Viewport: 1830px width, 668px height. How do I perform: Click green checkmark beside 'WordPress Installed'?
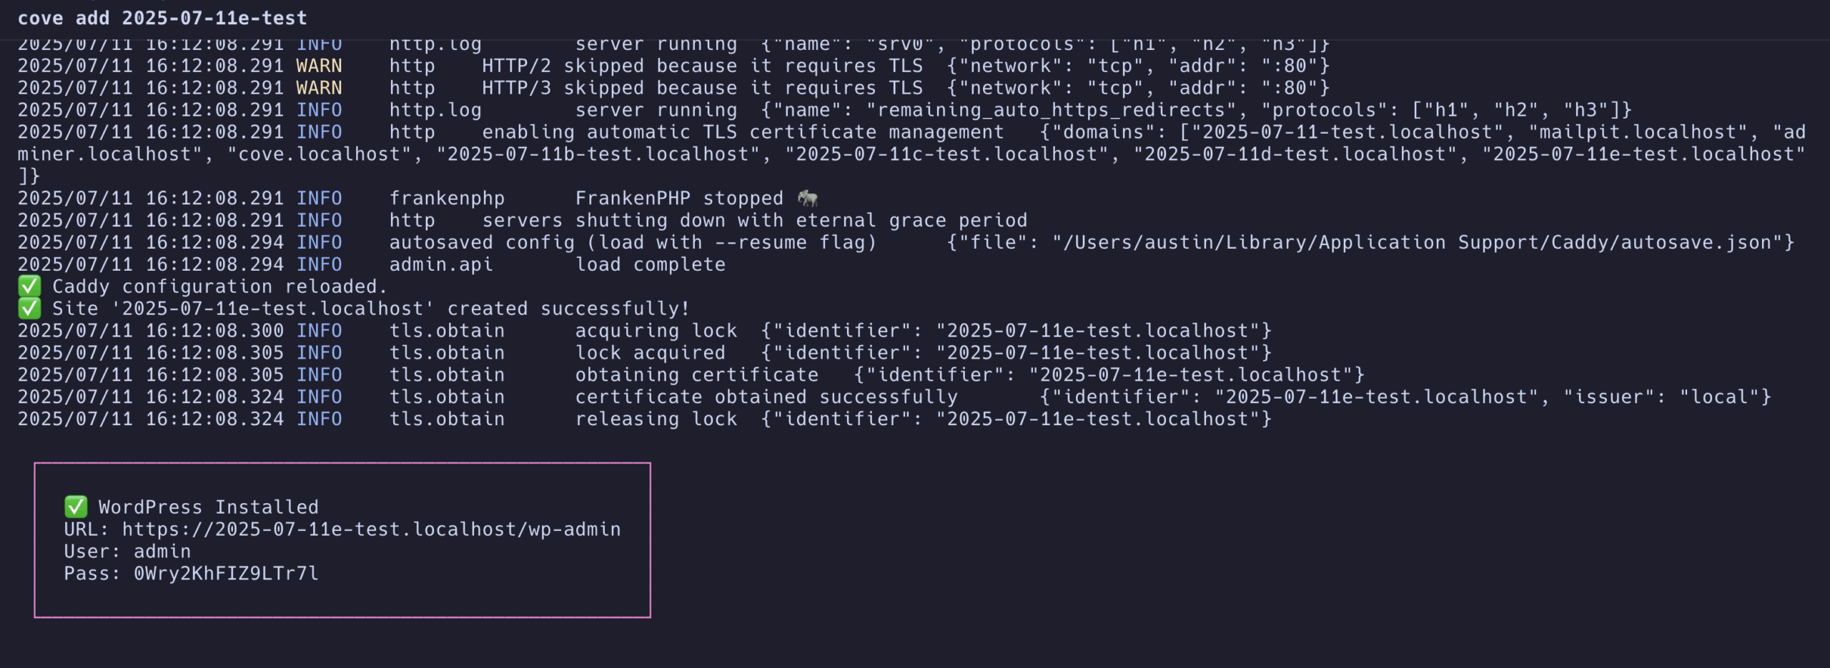point(76,507)
